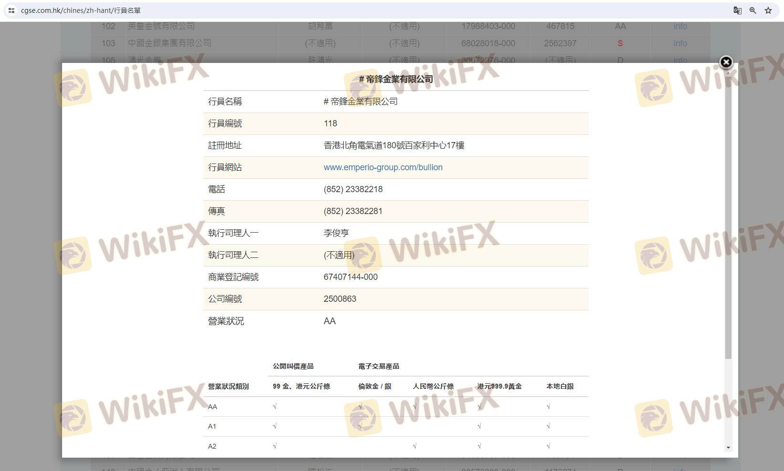The height and width of the screenshot is (471, 784).
Task: Click the site information icon in address bar
Action: pyautogui.click(x=11, y=10)
